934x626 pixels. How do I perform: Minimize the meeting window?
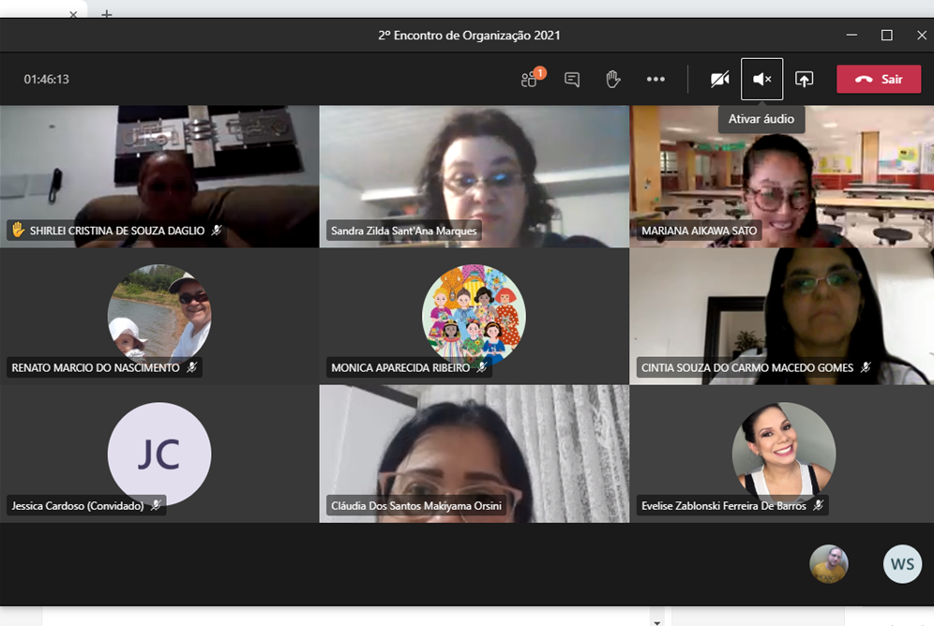pos(851,35)
